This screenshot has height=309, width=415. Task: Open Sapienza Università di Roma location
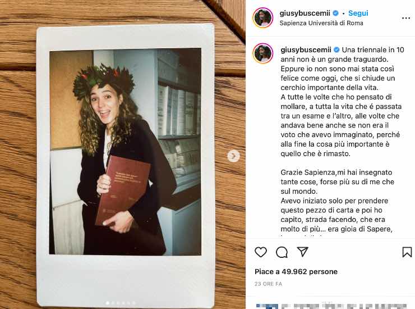tap(321, 23)
